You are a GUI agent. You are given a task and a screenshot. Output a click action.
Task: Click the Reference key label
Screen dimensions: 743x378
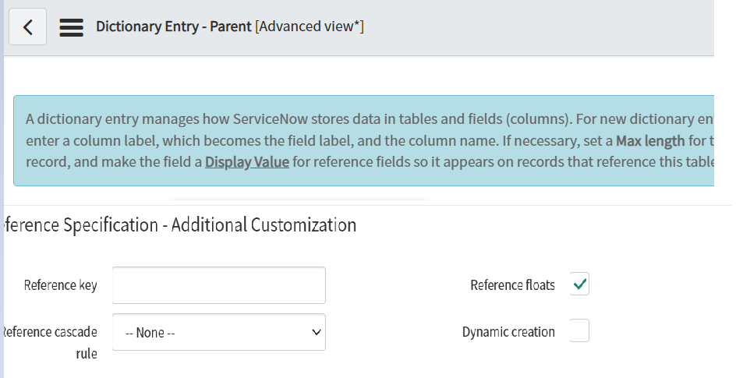pos(61,285)
